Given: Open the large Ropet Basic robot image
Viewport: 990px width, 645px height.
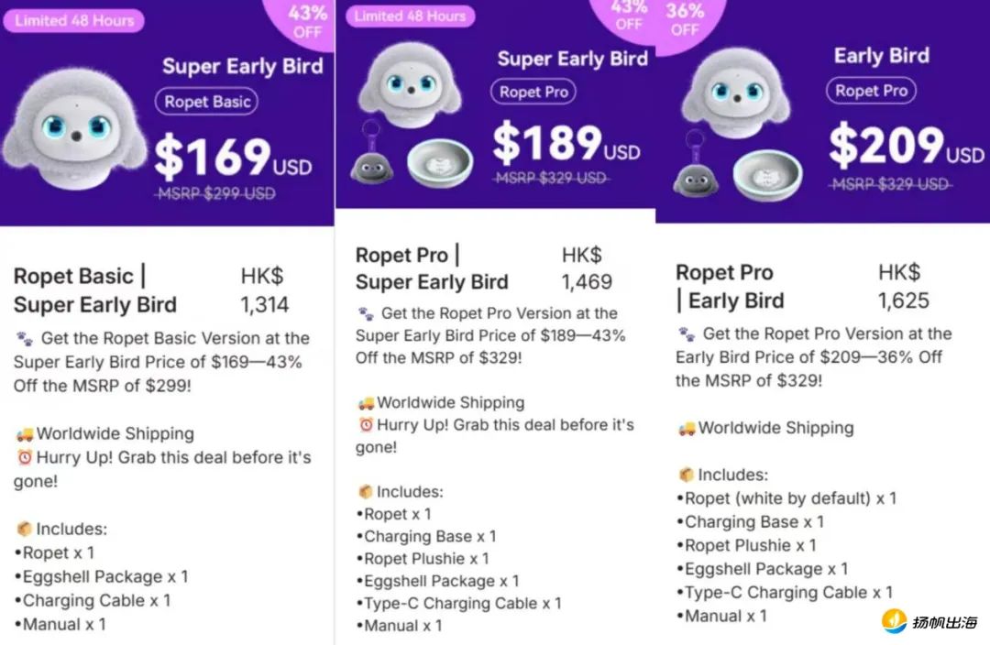Looking at the screenshot, I should click(x=76, y=129).
